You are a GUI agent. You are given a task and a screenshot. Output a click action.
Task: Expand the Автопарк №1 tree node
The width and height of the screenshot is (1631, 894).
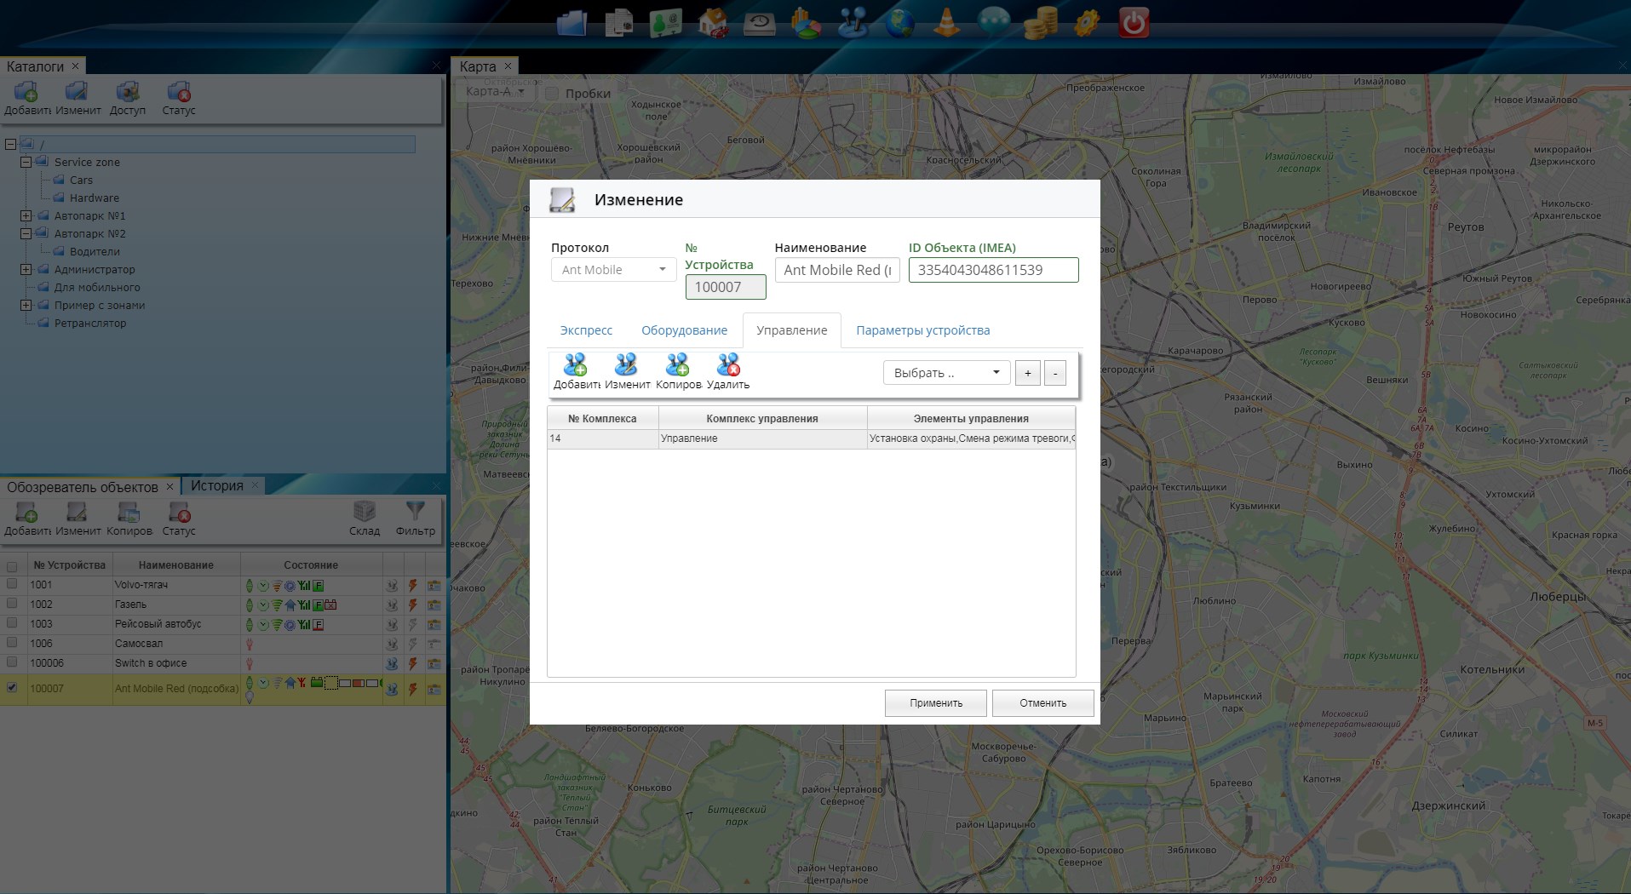coord(26,216)
